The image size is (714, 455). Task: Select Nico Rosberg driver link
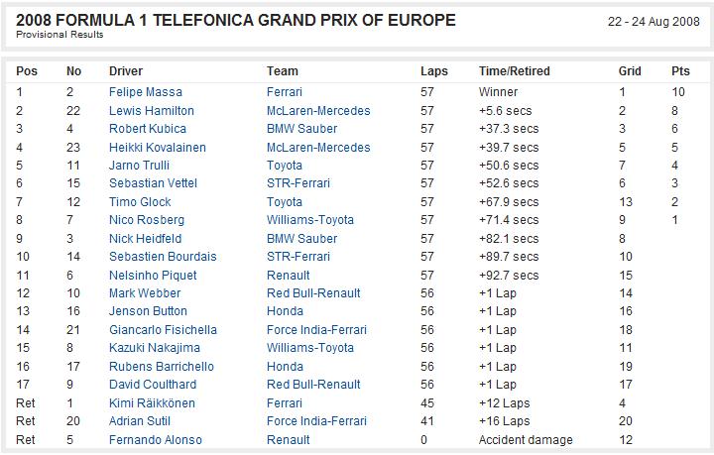click(146, 220)
